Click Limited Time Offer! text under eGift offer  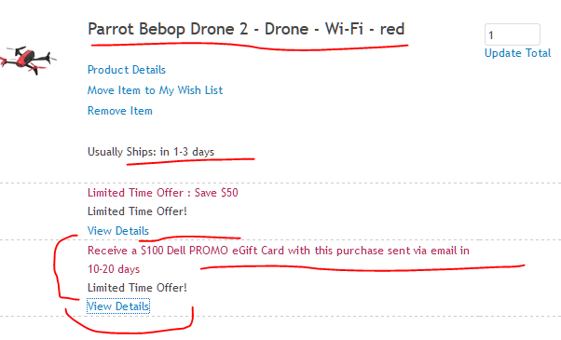click(x=137, y=288)
